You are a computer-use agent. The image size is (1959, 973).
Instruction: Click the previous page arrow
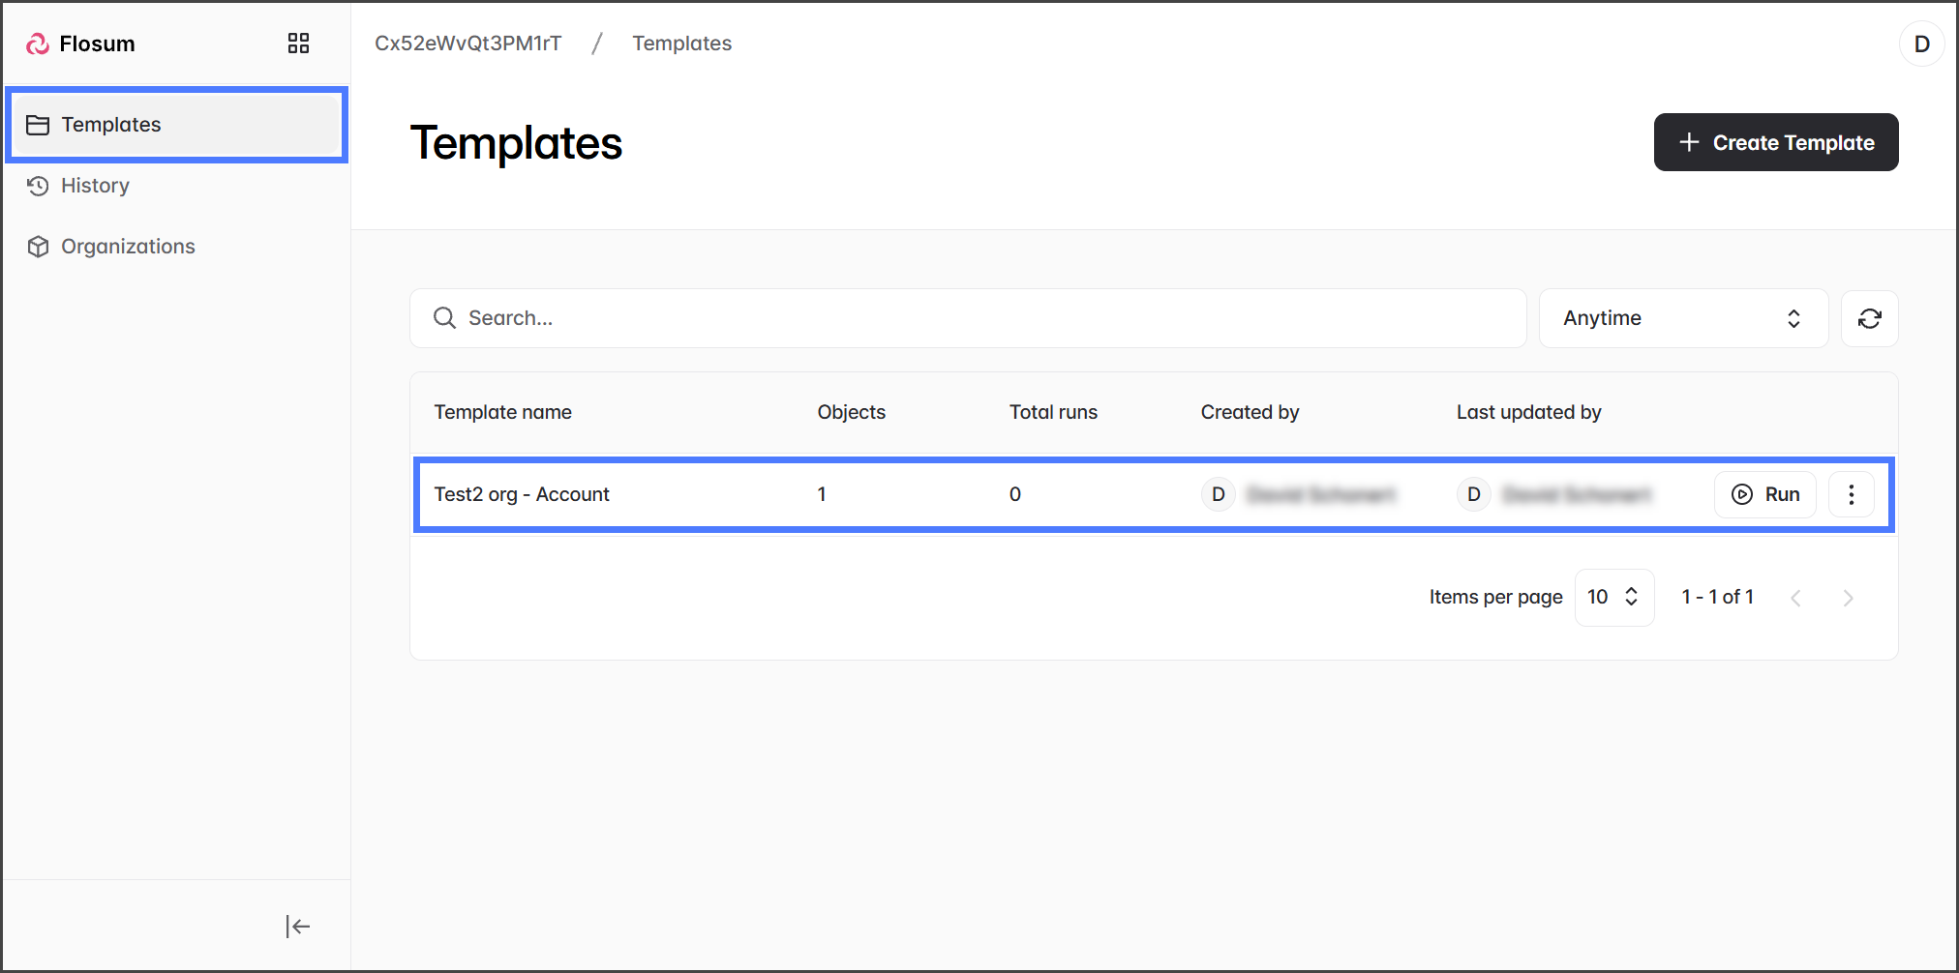pos(1795,598)
